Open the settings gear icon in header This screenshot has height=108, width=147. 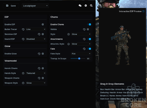coord(86,6)
